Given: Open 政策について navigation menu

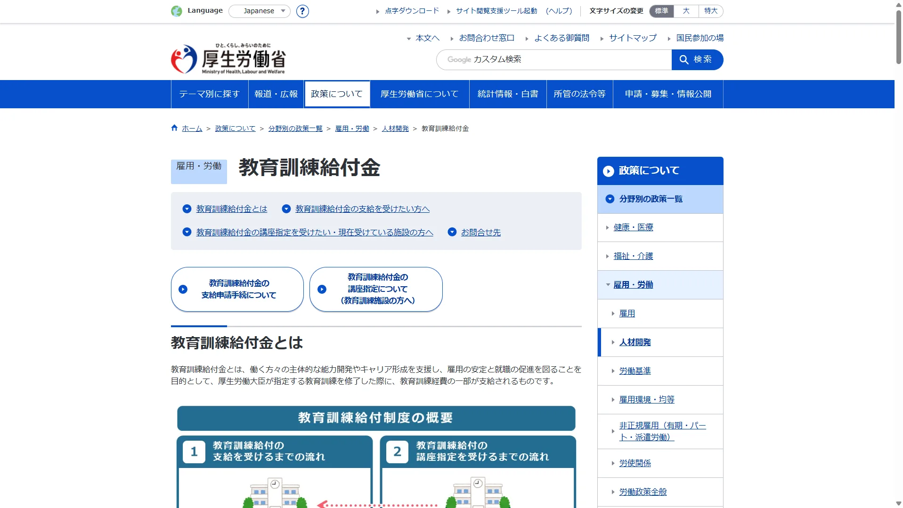Looking at the screenshot, I should (337, 94).
